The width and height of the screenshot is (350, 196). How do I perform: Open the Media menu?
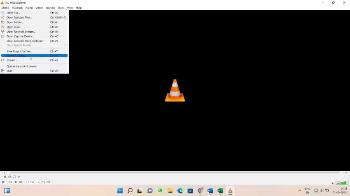point(5,7)
